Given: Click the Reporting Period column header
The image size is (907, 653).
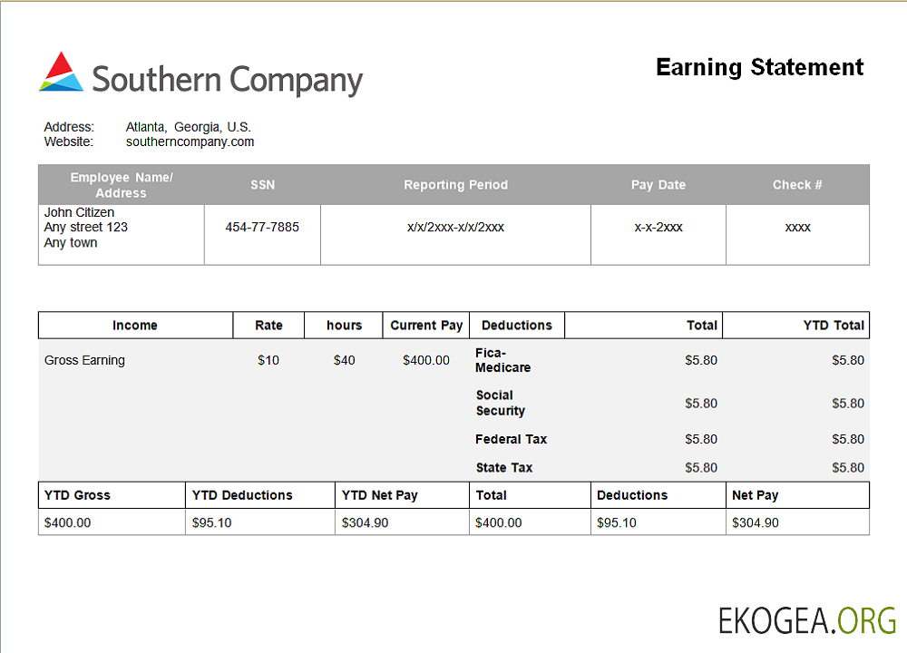Looking at the screenshot, I should pyautogui.click(x=455, y=185).
